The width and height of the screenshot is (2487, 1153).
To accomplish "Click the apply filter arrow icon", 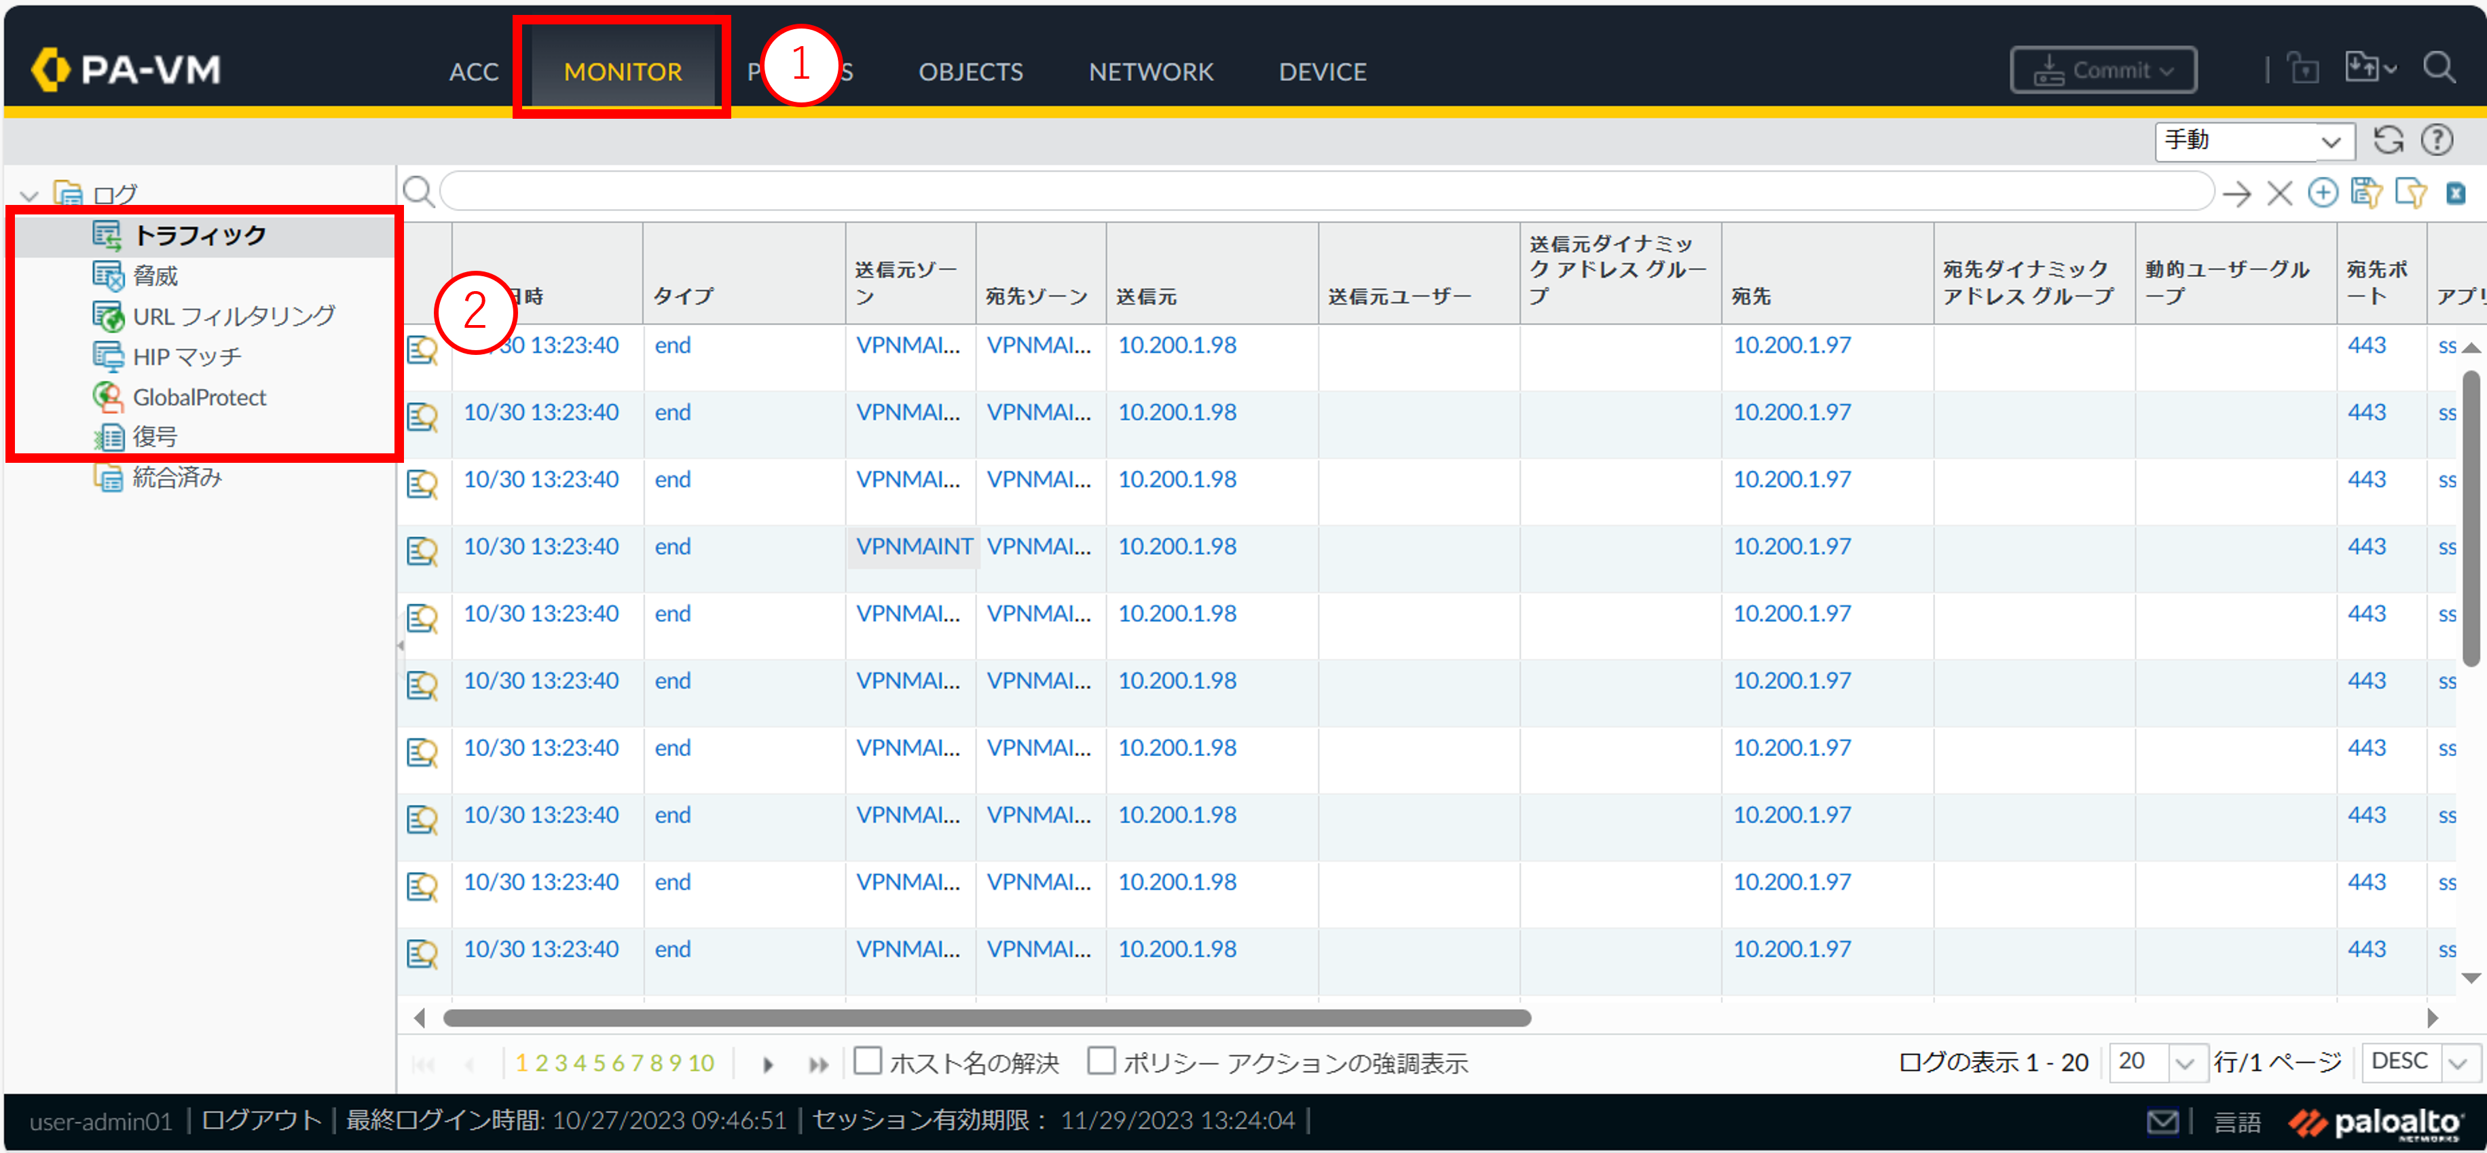I will coord(2236,194).
